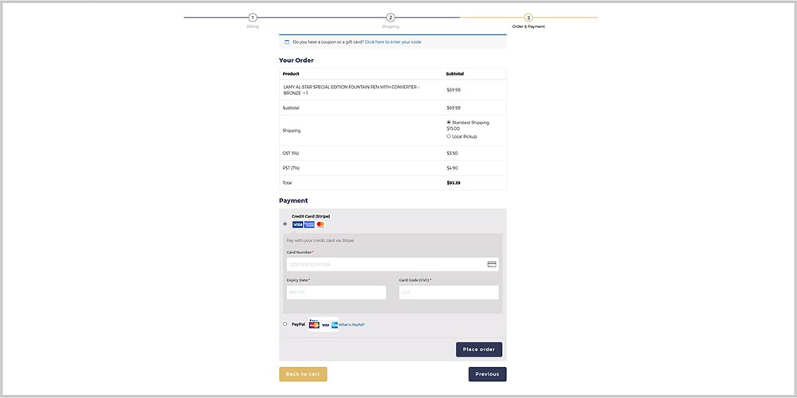Screen dimensions: 797x398
Task: Select step 3 Order & Payment circle
Action: pyautogui.click(x=528, y=18)
